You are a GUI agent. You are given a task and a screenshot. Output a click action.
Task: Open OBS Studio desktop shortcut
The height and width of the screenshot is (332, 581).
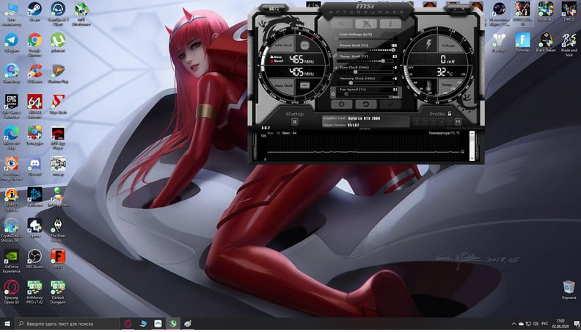[34, 259]
